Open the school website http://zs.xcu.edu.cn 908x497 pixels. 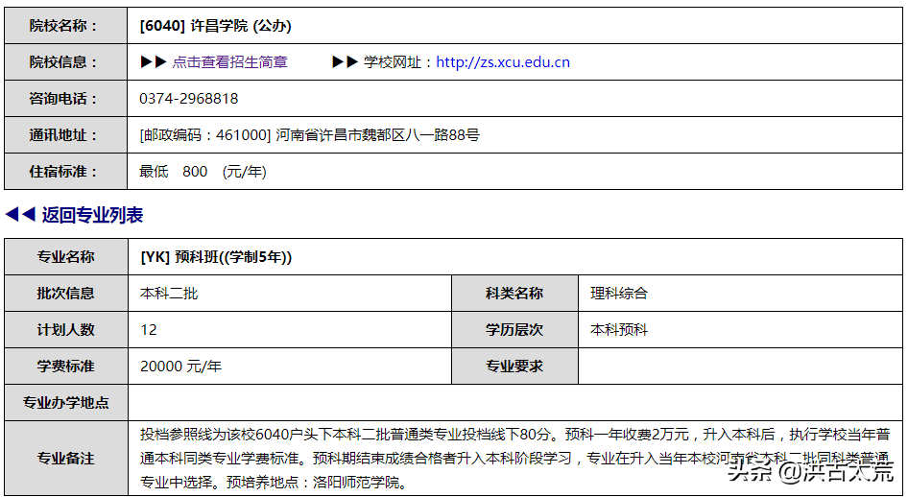pos(503,62)
